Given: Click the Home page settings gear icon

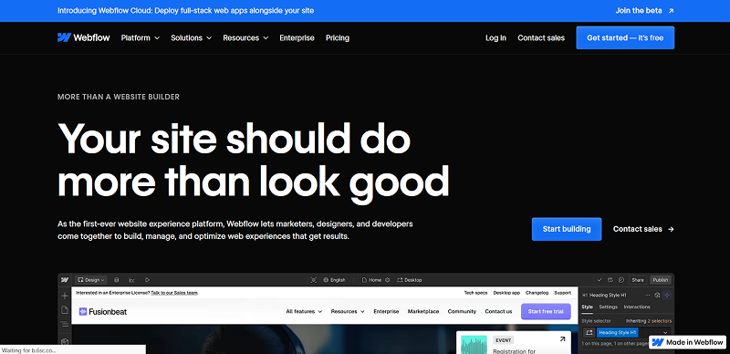Looking at the screenshot, I should pos(387,280).
